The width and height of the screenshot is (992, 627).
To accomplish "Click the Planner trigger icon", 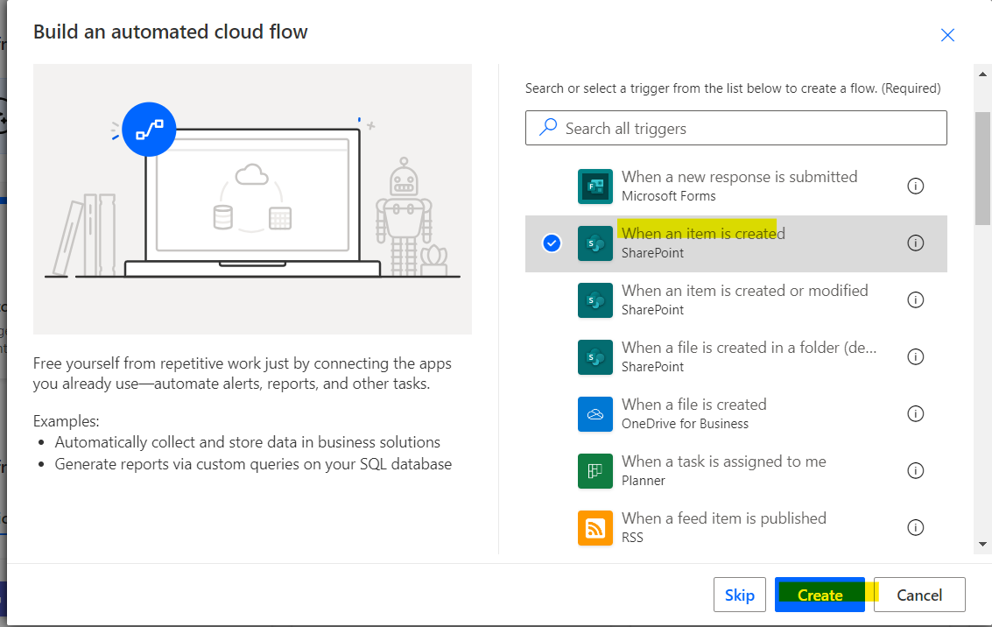I will click(594, 471).
